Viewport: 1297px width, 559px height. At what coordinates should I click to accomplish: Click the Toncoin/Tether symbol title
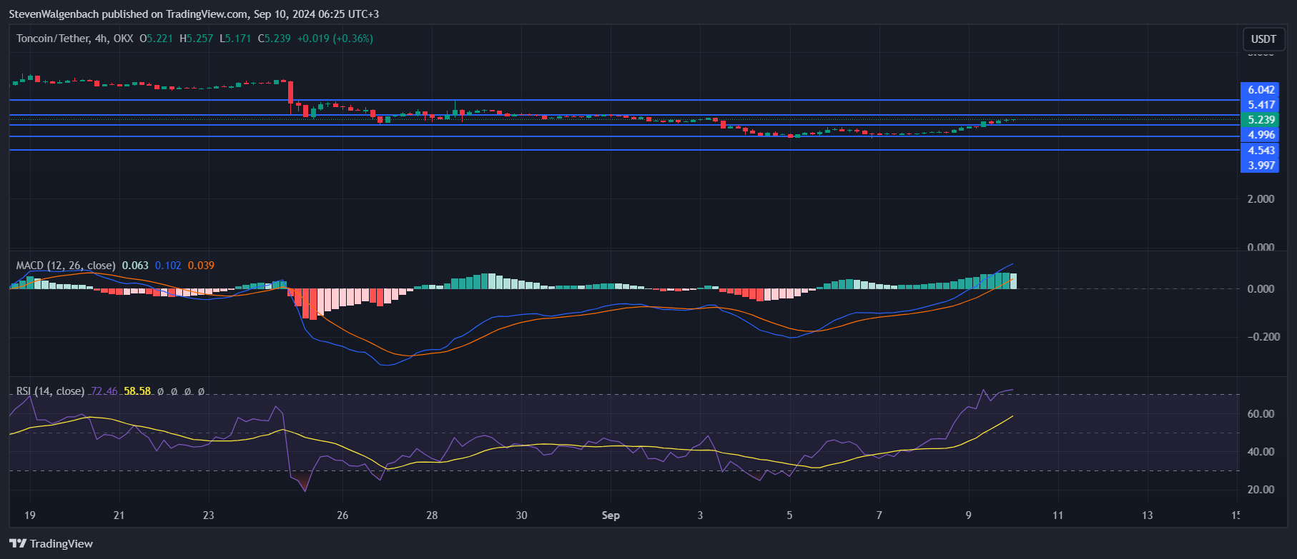[54, 39]
